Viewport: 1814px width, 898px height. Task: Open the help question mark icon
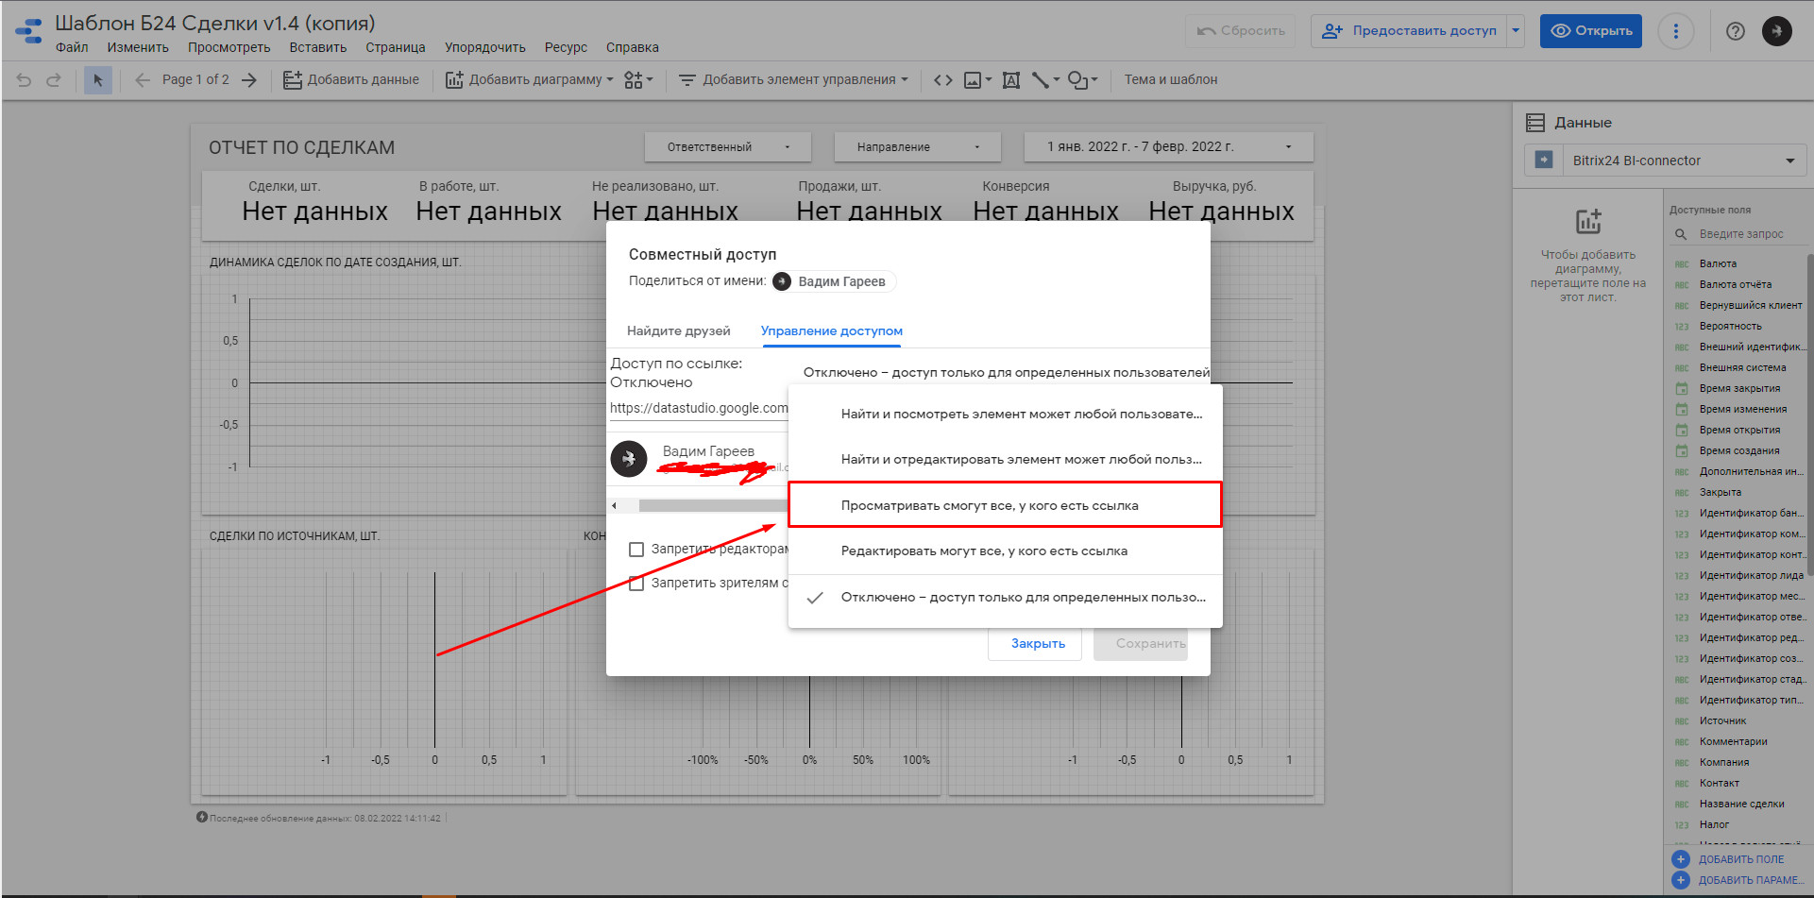(x=1735, y=31)
